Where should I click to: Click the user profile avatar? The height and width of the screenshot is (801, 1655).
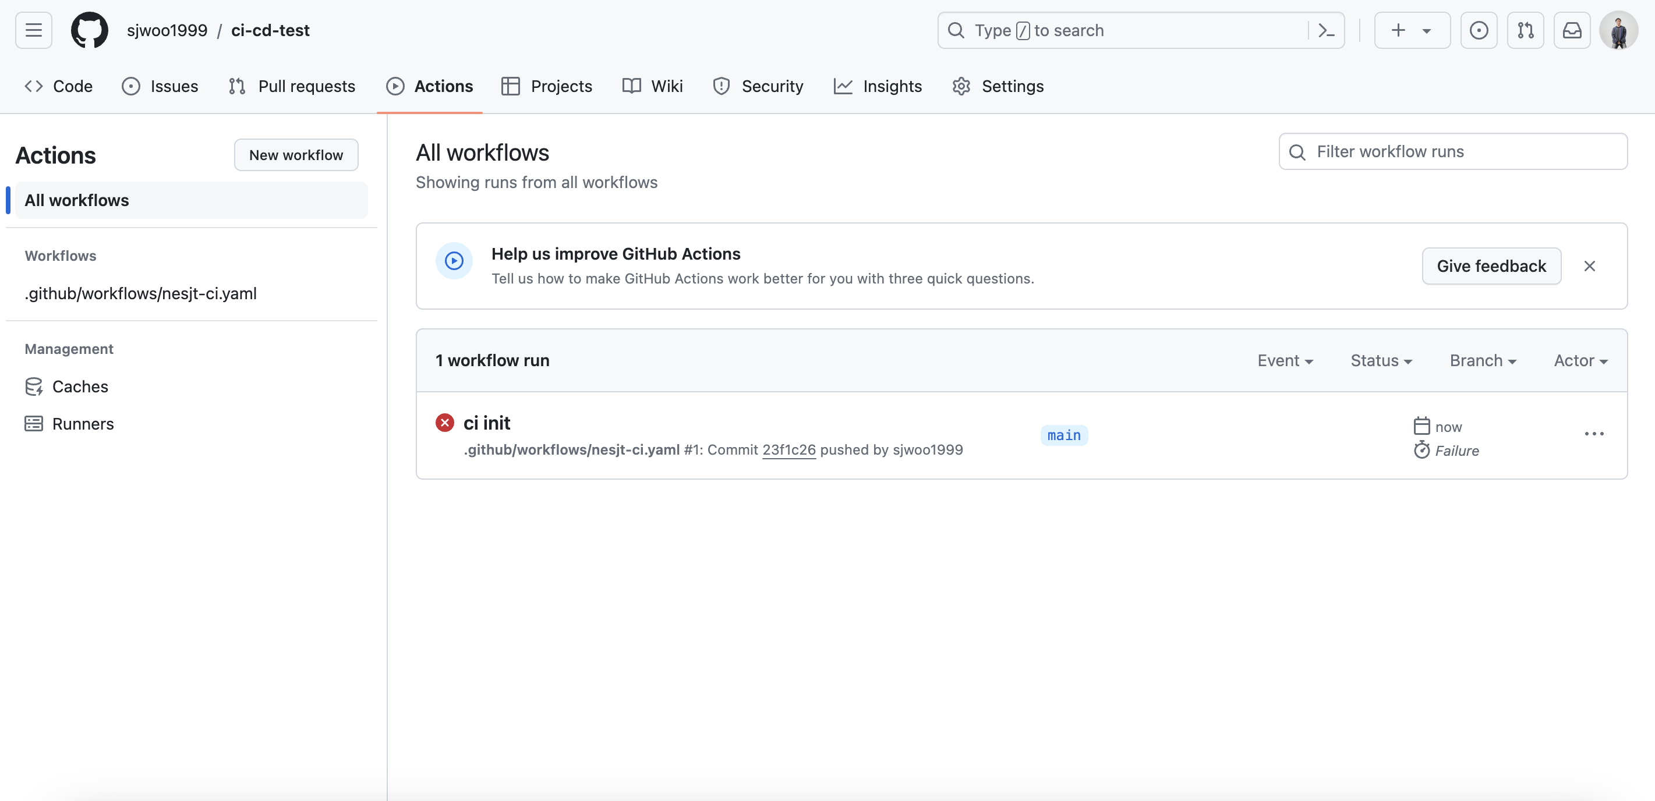tap(1618, 30)
